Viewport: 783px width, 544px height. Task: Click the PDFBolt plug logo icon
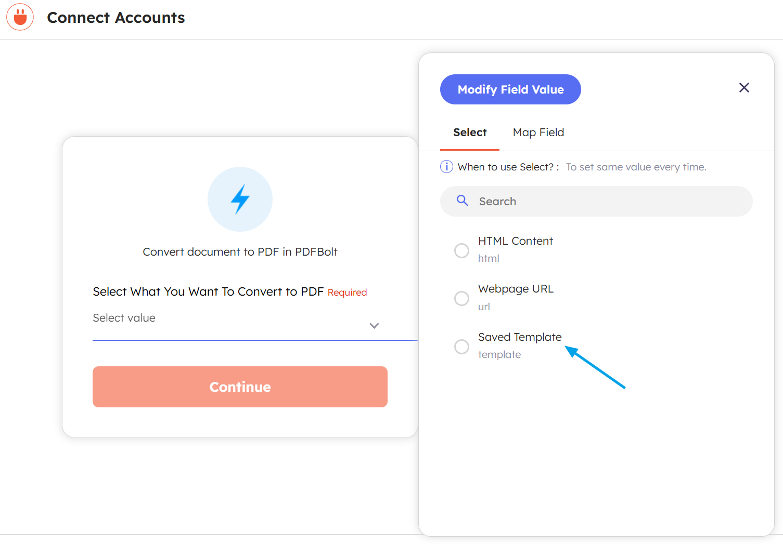point(20,17)
